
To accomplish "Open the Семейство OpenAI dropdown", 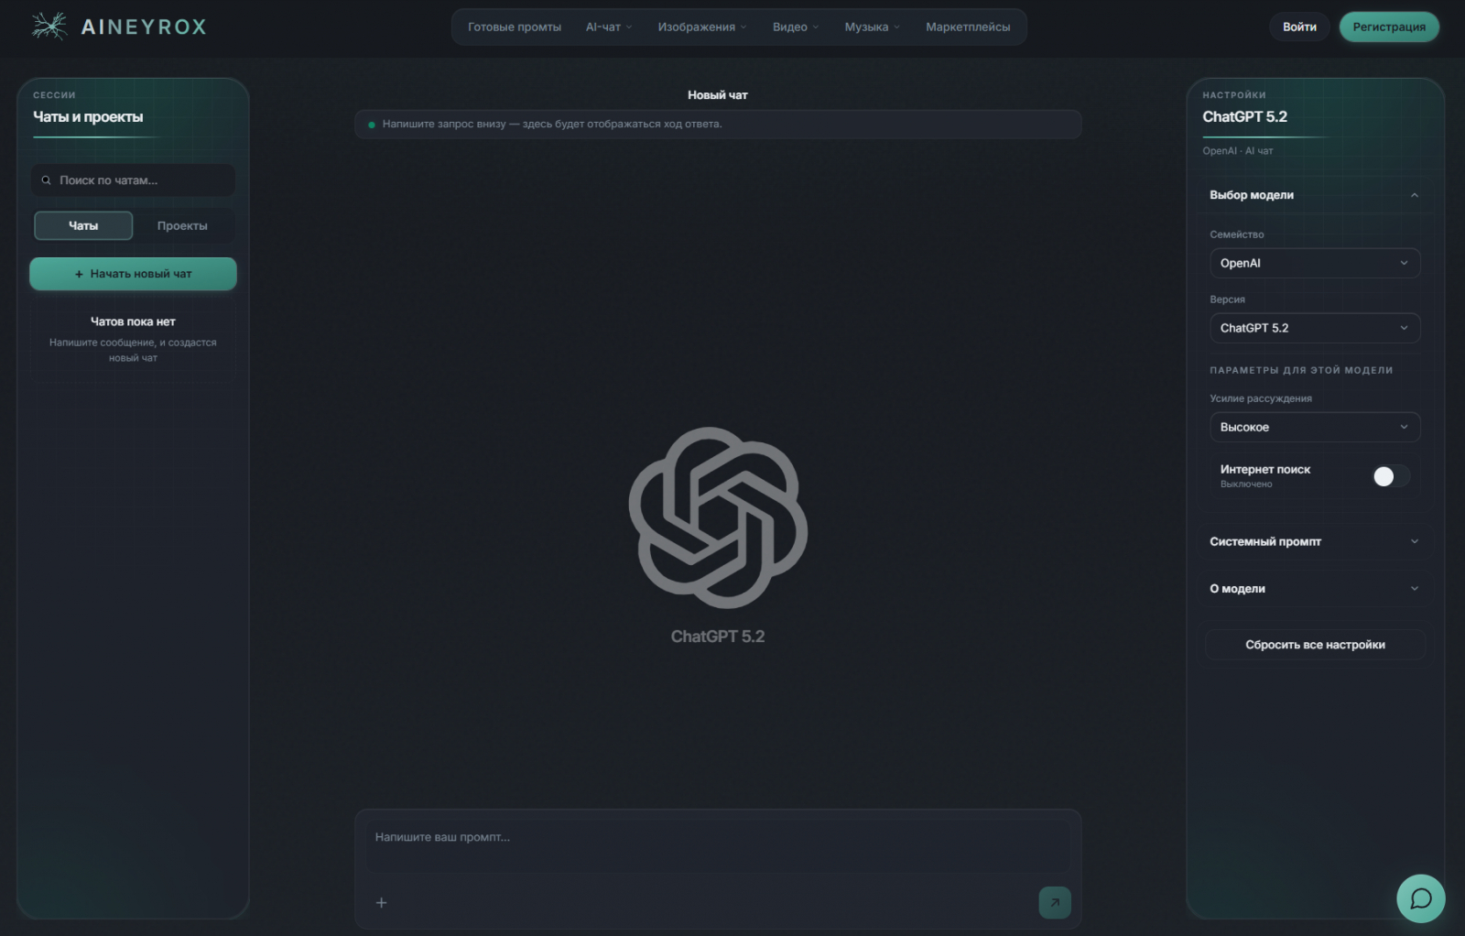I will point(1315,263).
